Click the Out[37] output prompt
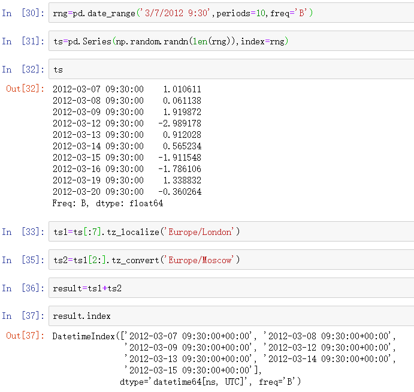This screenshot has height=392, width=414. pos(25,336)
